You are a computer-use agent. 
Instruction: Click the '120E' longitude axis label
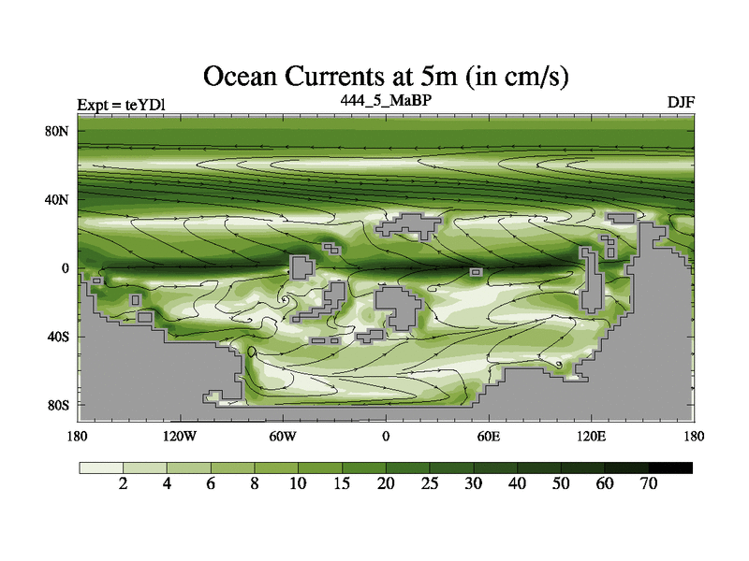click(x=591, y=436)
